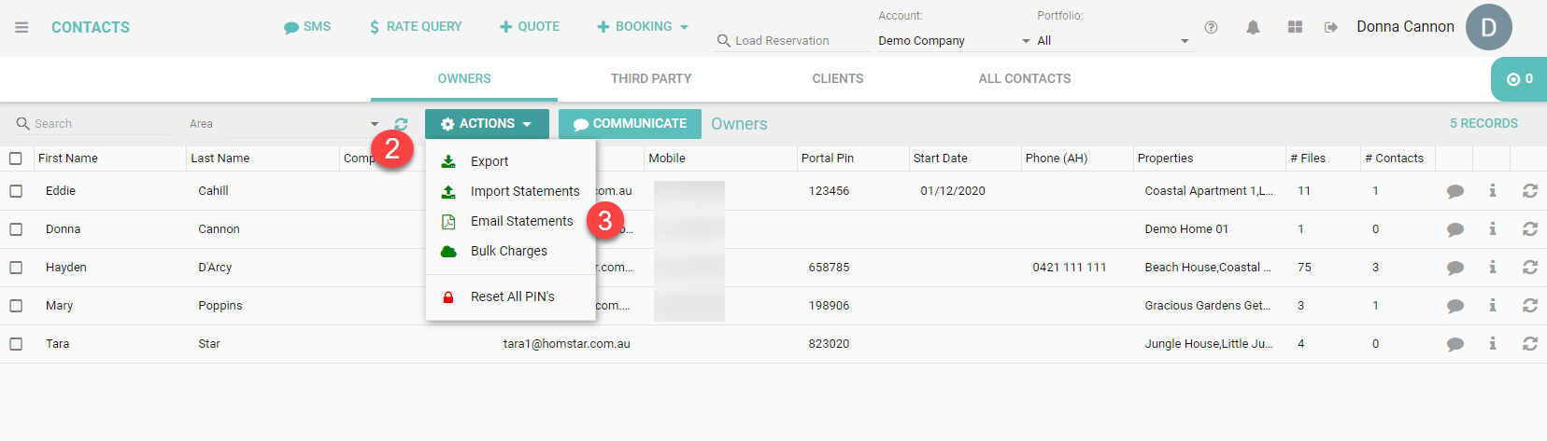Image resolution: width=1547 pixels, height=441 pixels.
Task: View info icon for Hayden D'Arcy
Action: (1492, 268)
